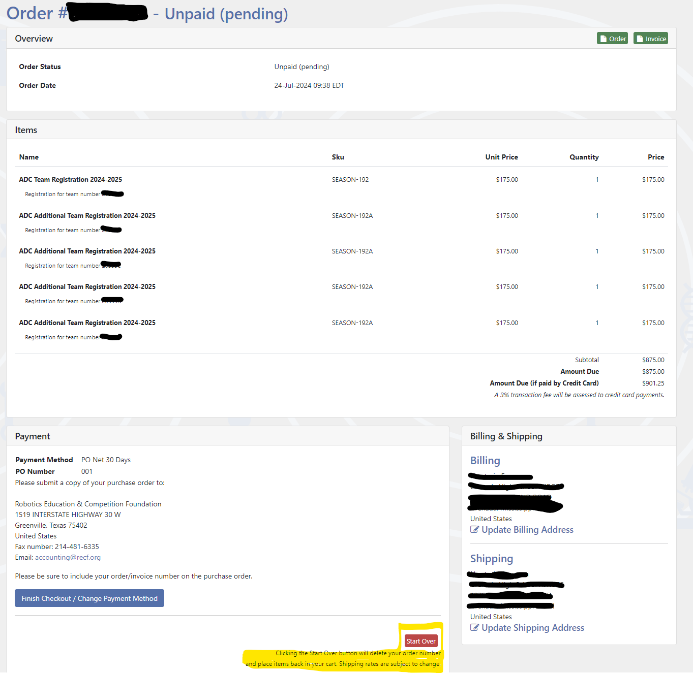Click the Unit Price column header
This screenshot has width=693, height=674.
pos(501,157)
